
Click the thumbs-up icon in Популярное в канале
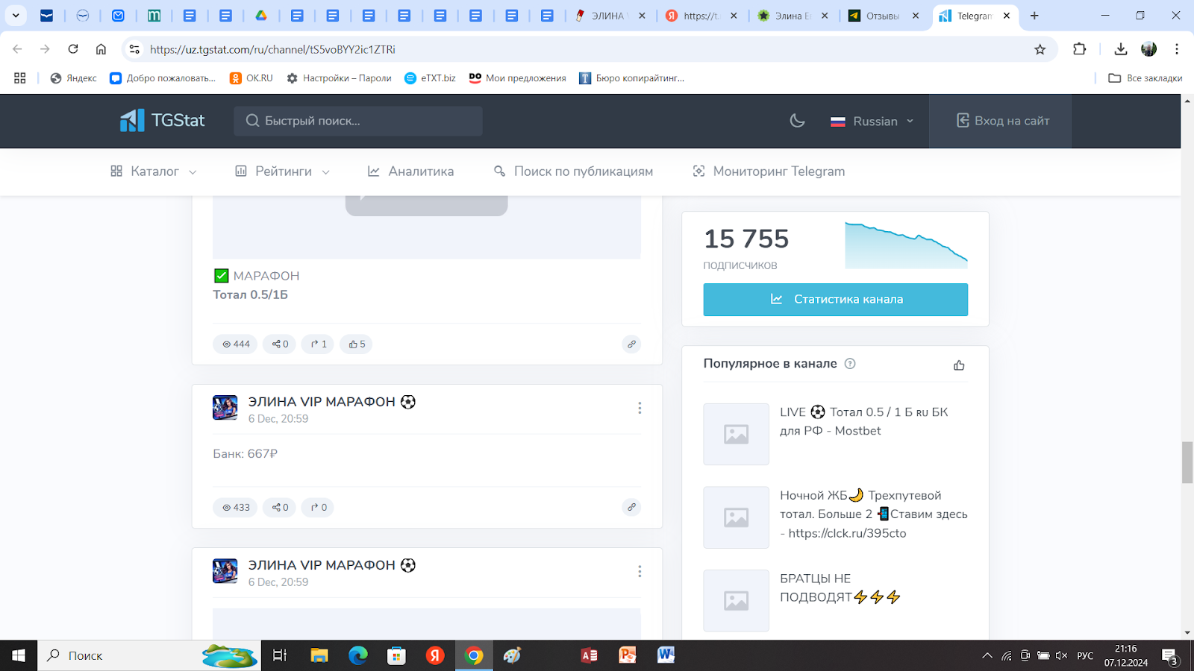coord(959,365)
